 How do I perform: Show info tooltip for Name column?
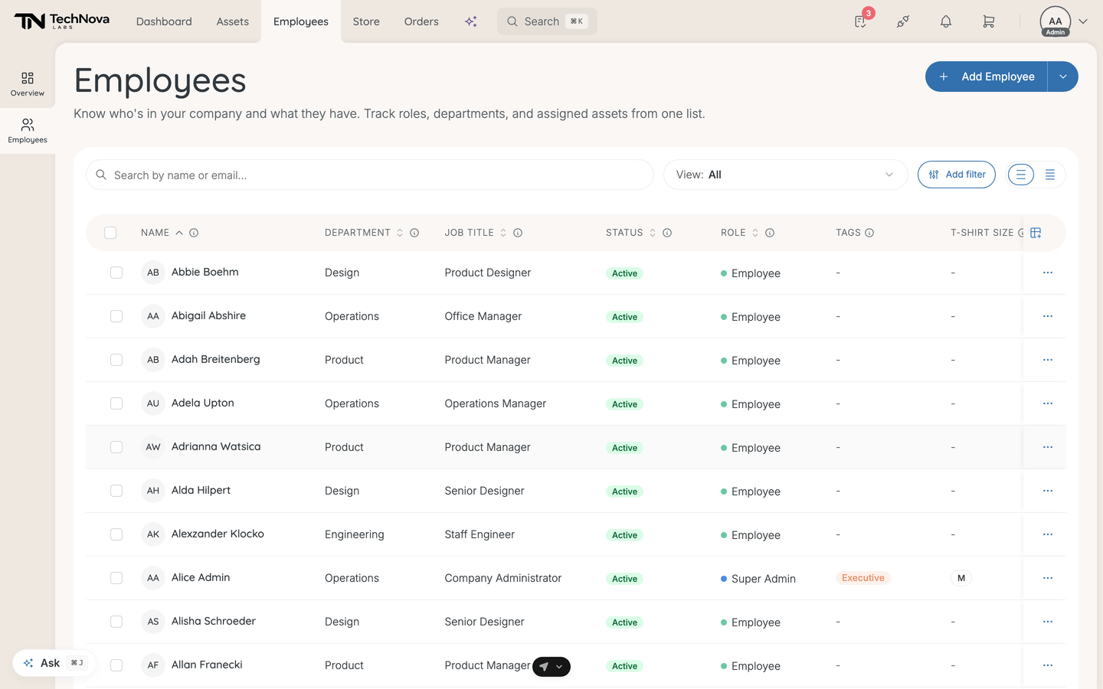(x=194, y=233)
